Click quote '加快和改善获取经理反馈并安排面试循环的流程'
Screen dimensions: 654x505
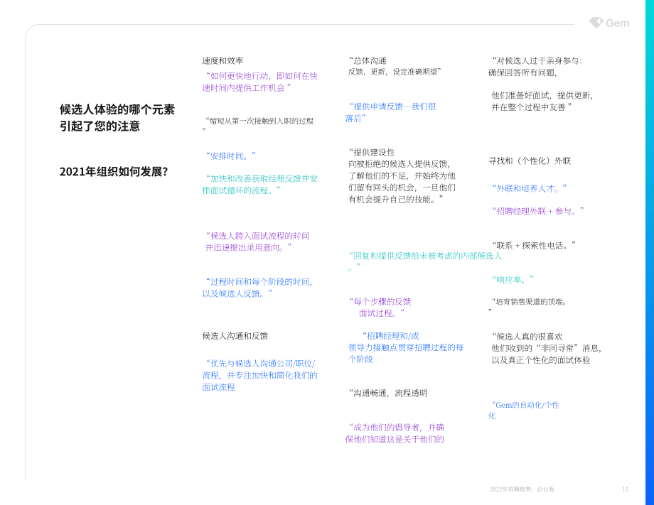[x=260, y=185]
